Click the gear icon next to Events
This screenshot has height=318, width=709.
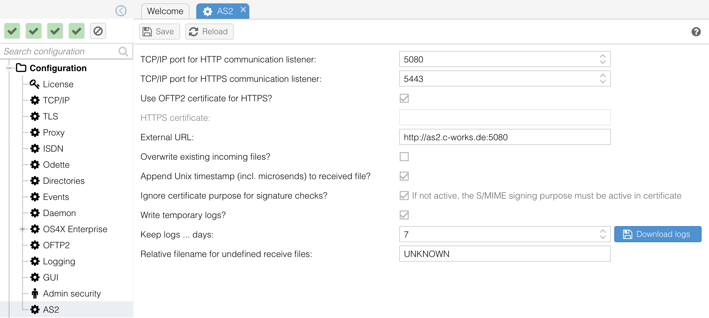click(35, 197)
